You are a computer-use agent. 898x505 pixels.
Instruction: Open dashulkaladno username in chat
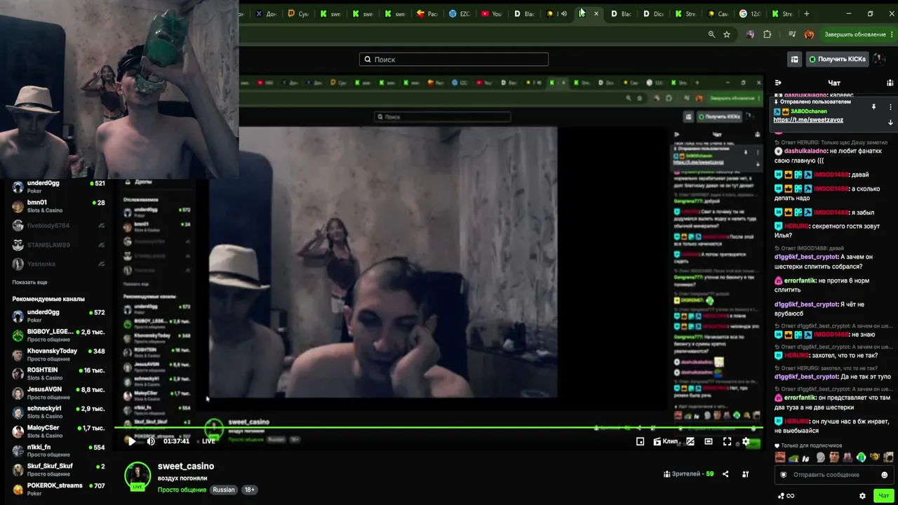pos(806,151)
